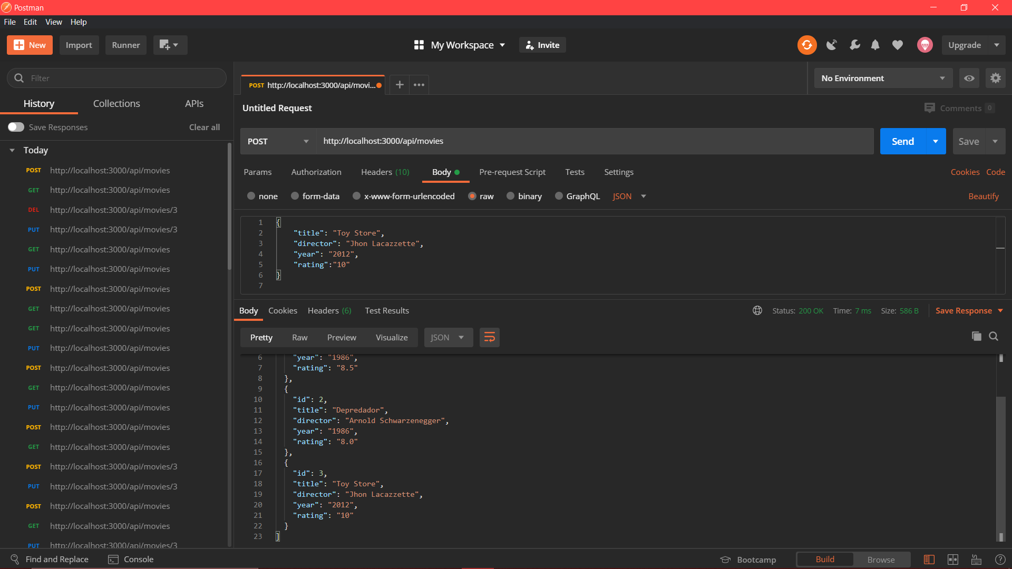The height and width of the screenshot is (569, 1012).
Task: Open the manage environments gear icon
Action: pyautogui.click(x=995, y=78)
